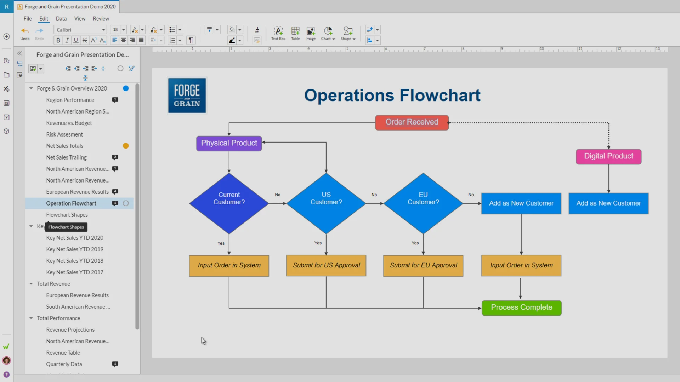Image resolution: width=680 pixels, height=382 pixels.
Task: Select Operation Flowchart in the outline panel
Action: click(x=71, y=203)
